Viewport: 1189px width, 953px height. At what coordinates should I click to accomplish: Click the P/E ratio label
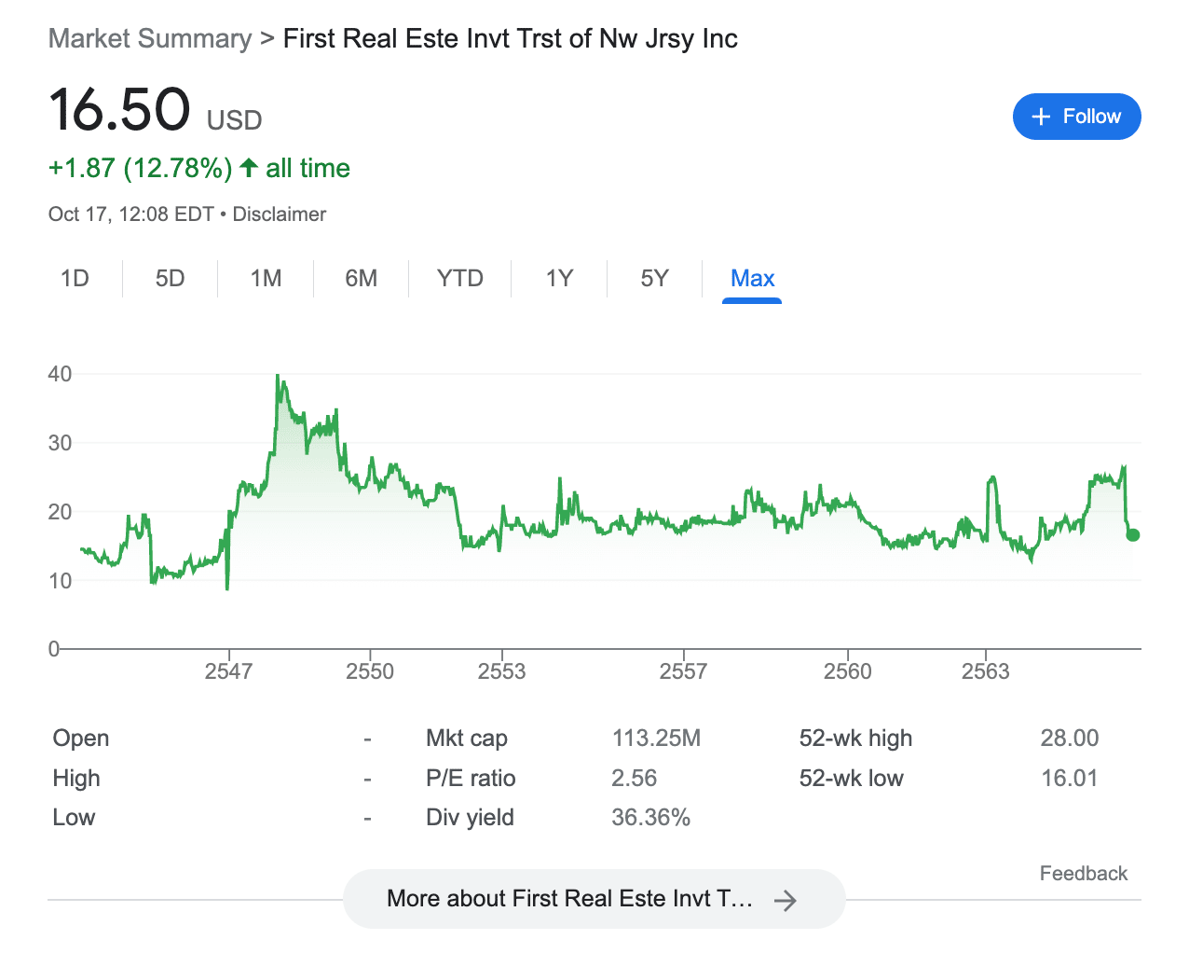click(x=471, y=779)
